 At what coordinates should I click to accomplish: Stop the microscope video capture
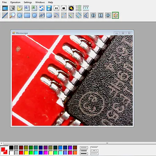coord(64,8)
